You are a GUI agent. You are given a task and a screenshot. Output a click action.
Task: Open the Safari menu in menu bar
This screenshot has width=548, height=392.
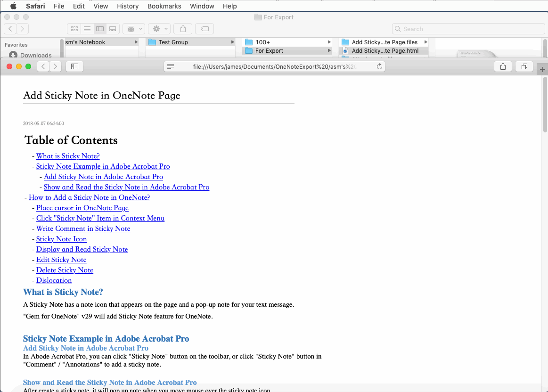click(35, 6)
